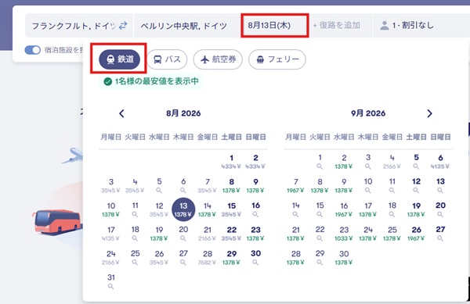Advance to next month with right chevron
The width and height of the screenshot is (470, 304).
(x=429, y=113)
